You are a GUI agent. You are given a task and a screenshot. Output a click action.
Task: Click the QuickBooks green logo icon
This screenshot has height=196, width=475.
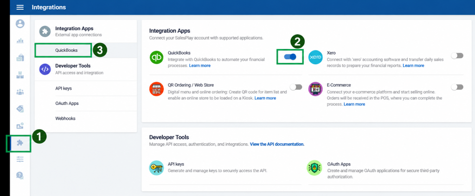[157, 57]
